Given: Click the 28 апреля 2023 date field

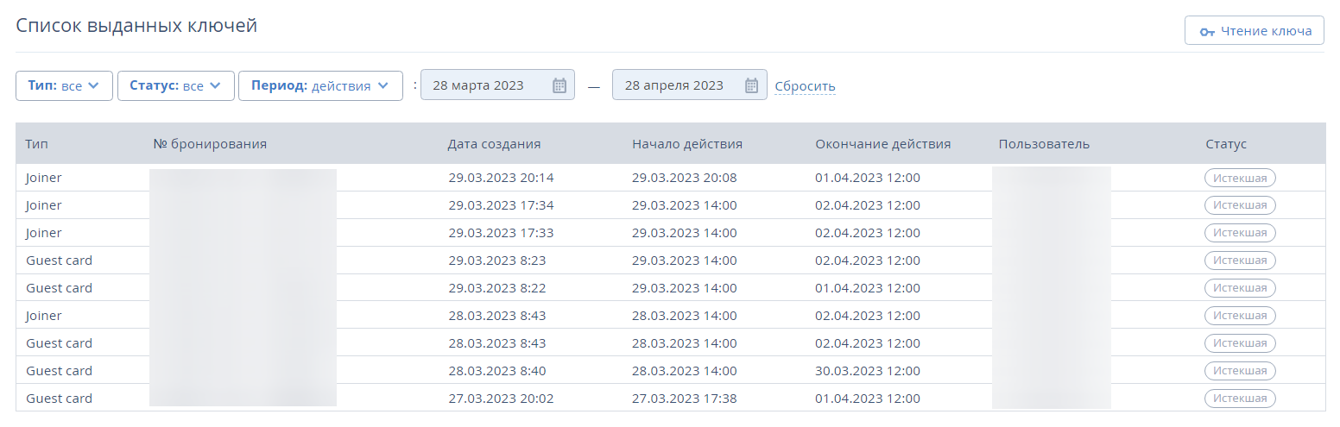Looking at the screenshot, I should [689, 85].
